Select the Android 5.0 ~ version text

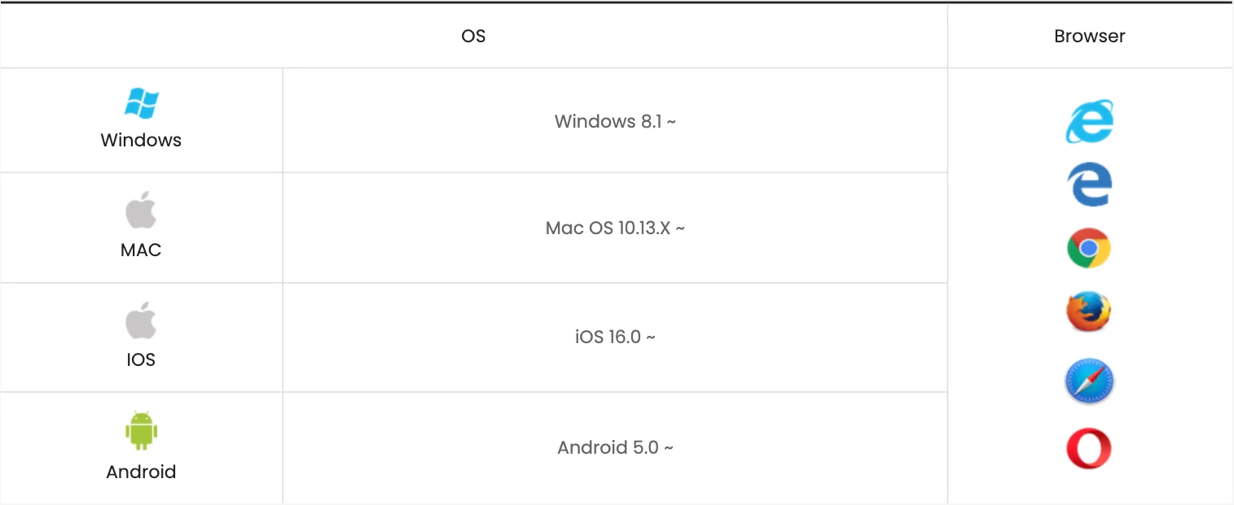(615, 447)
